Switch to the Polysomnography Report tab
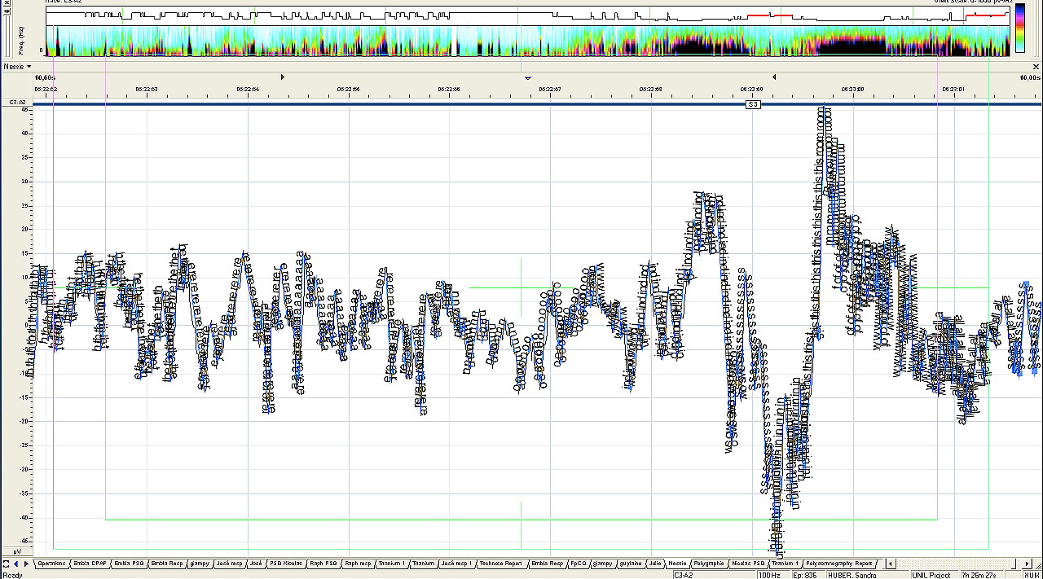 click(x=841, y=564)
